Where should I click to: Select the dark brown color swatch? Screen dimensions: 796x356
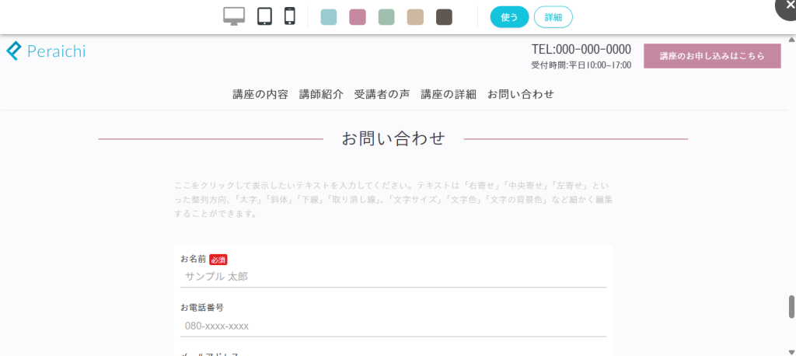(444, 17)
